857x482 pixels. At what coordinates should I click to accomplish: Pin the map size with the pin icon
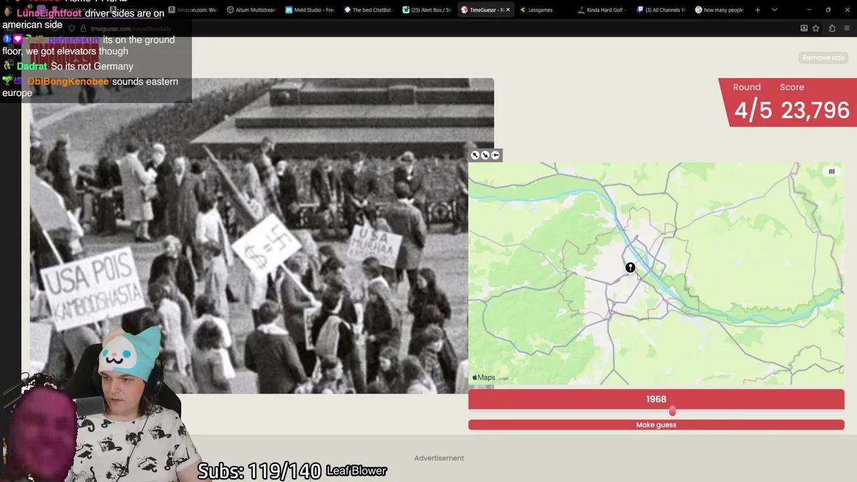[495, 155]
